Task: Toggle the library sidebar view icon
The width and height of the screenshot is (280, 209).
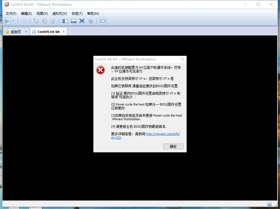Action: point(65,21)
